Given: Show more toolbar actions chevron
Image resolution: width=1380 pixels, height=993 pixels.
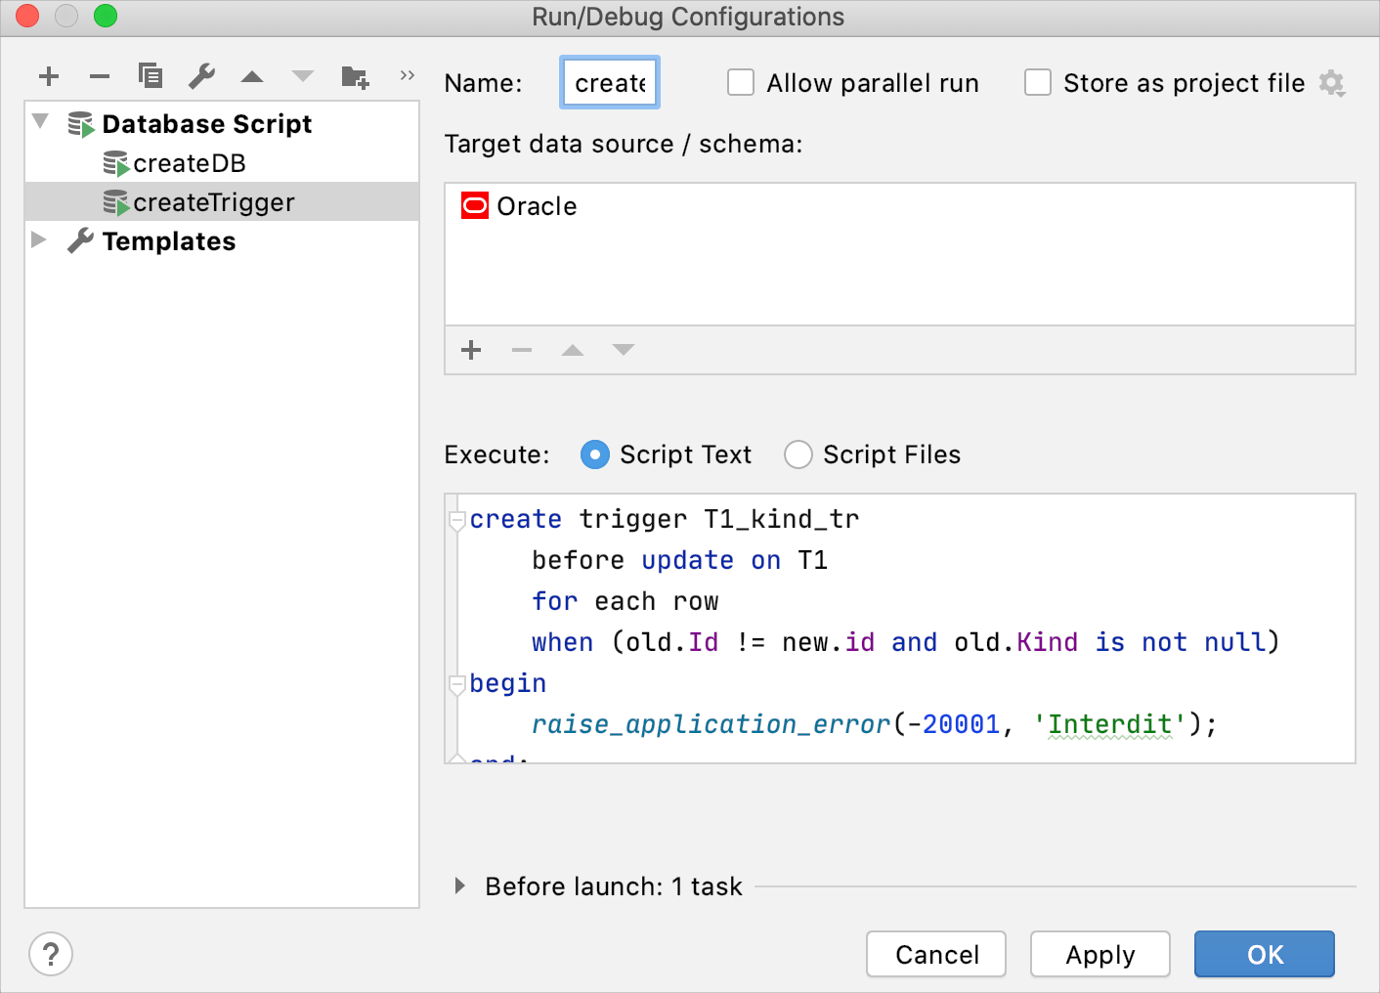Looking at the screenshot, I should 408,75.
